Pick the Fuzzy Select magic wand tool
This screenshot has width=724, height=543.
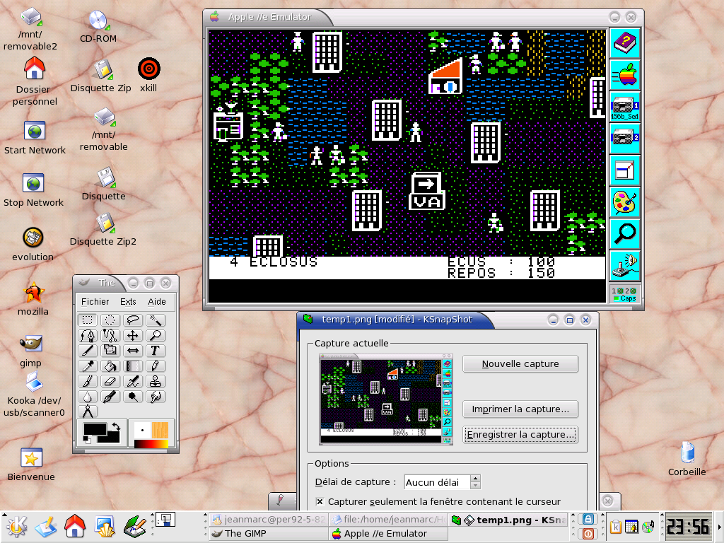point(155,320)
